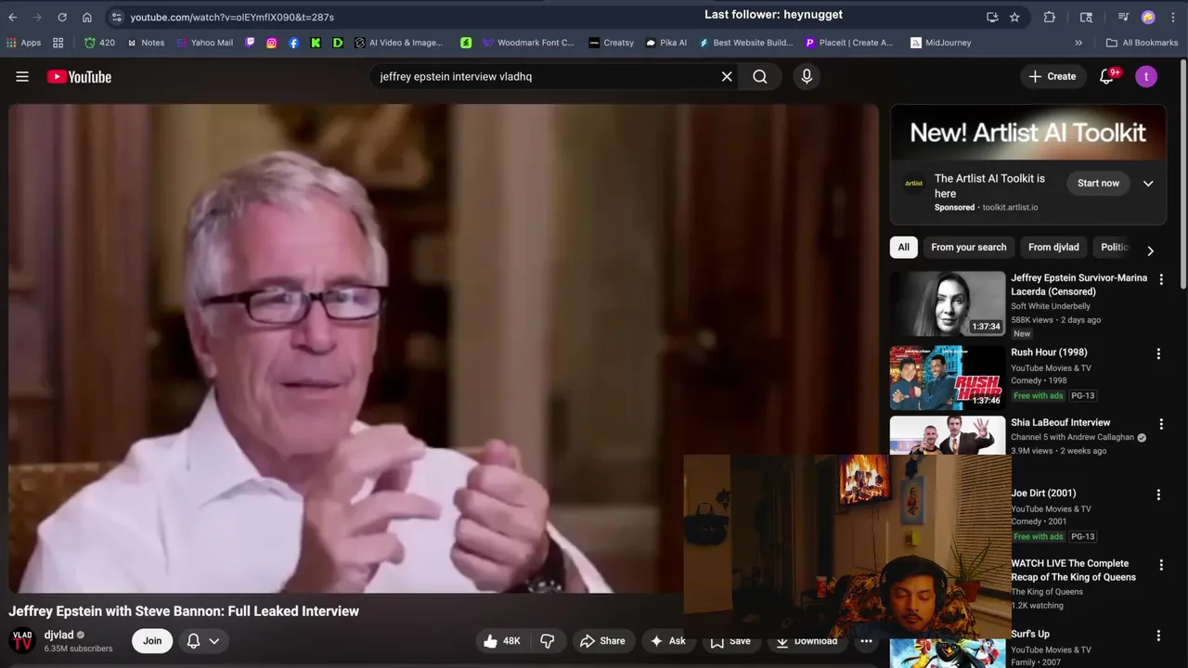Image resolution: width=1188 pixels, height=668 pixels.
Task: Open Joe Dirt (2001) title
Action: pyautogui.click(x=1043, y=494)
